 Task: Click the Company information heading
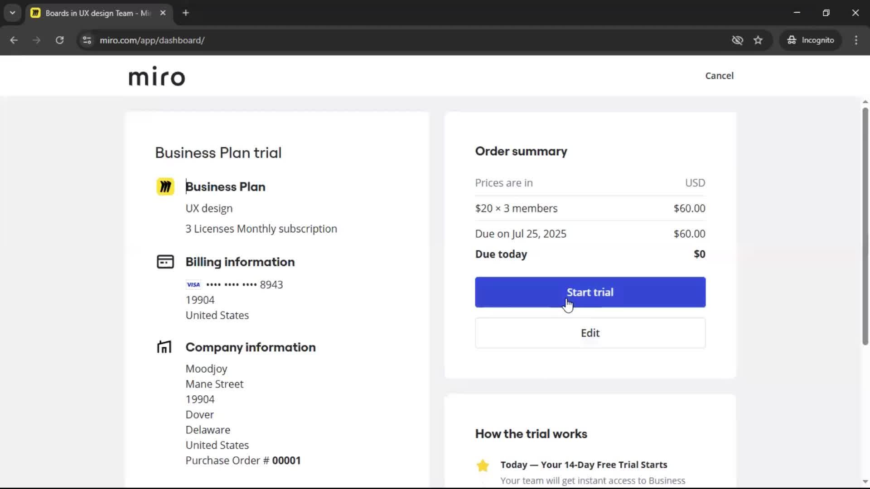click(251, 347)
